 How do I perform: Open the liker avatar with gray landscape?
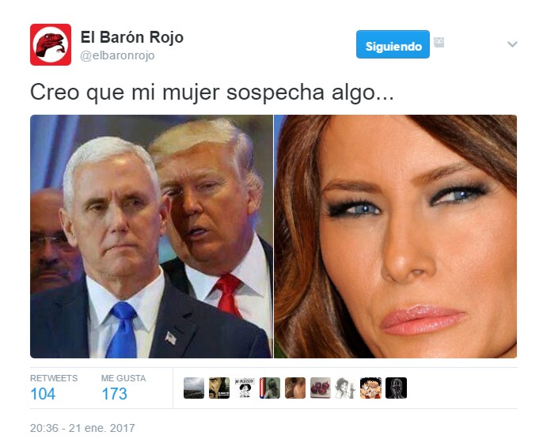pyautogui.click(x=194, y=388)
